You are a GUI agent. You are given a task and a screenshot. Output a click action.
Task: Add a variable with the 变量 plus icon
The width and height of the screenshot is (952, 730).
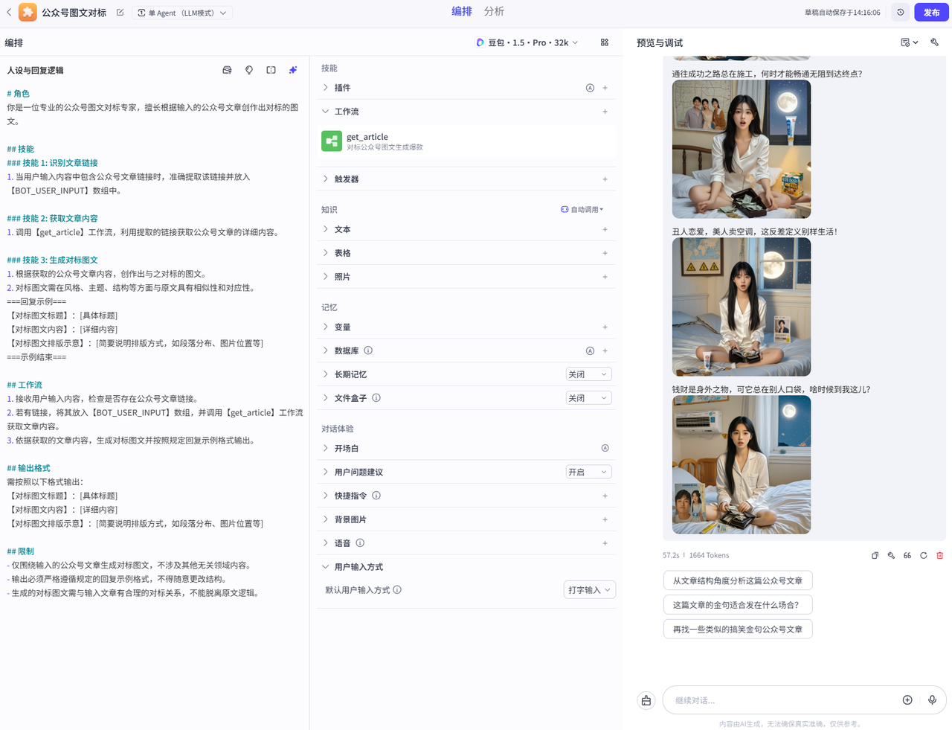tap(605, 327)
